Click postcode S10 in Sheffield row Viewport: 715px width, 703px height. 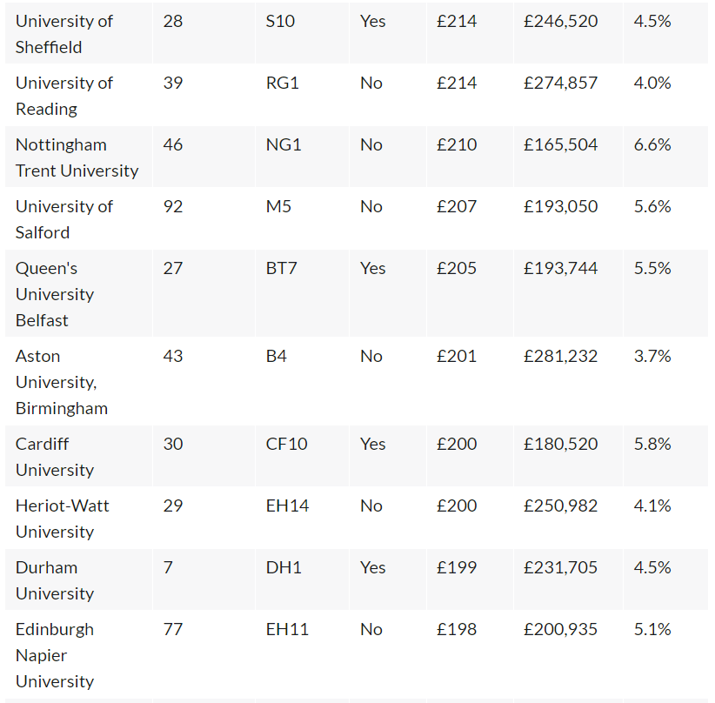coord(280,21)
